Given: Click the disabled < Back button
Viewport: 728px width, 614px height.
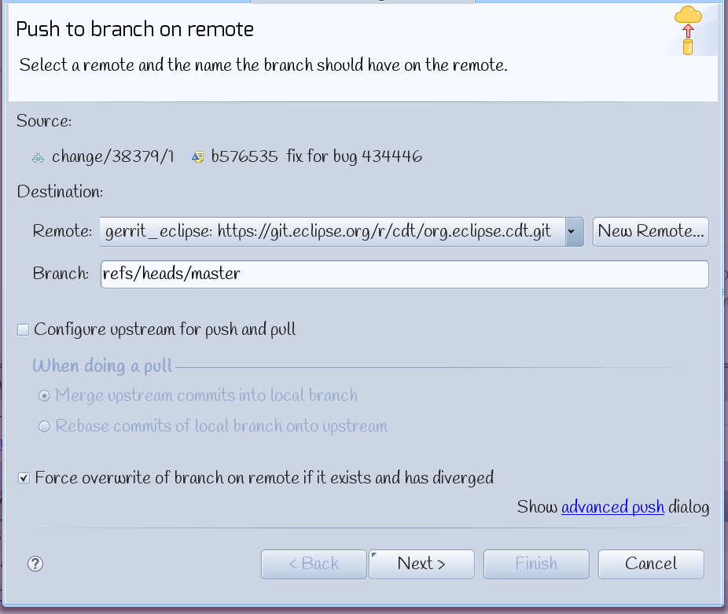Looking at the screenshot, I should coord(314,564).
